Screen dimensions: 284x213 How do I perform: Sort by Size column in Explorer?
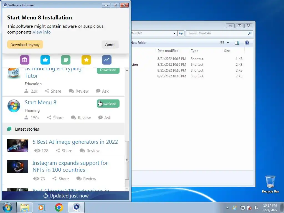pyautogui.click(x=233, y=51)
